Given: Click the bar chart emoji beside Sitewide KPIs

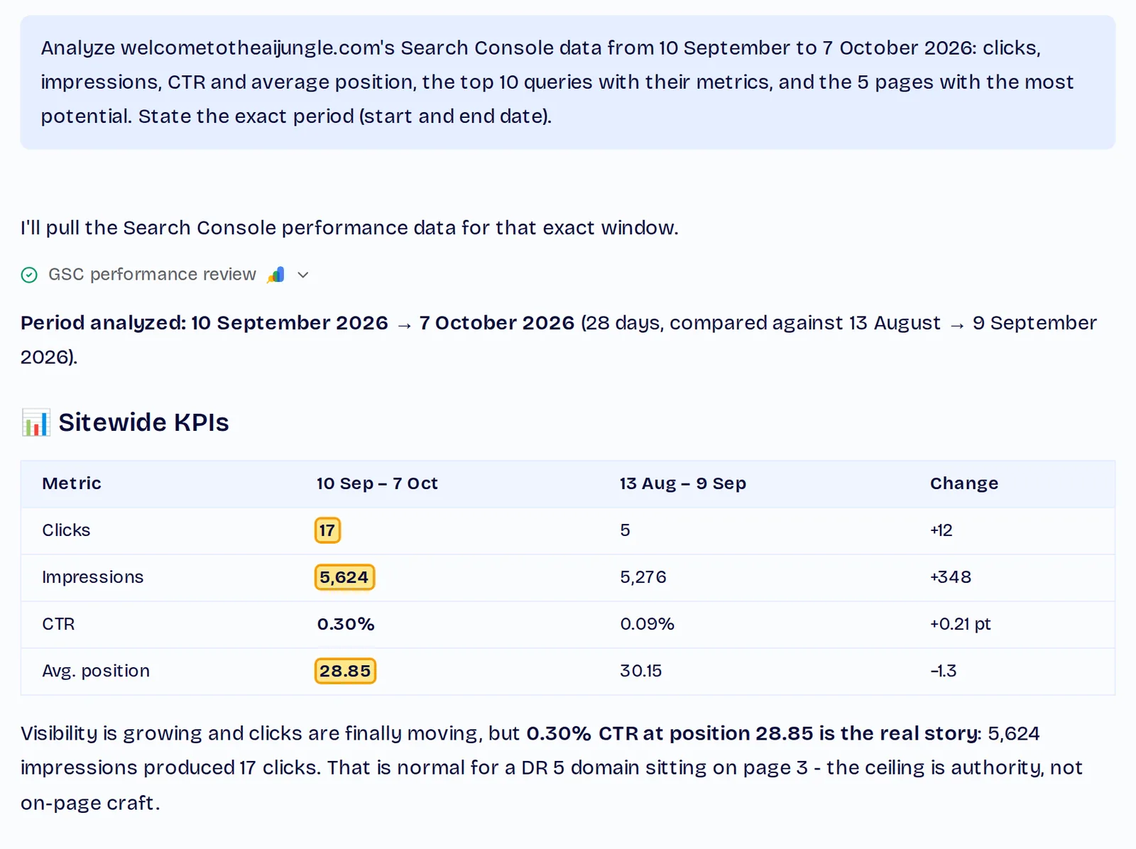Looking at the screenshot, I should pos(35,422).
